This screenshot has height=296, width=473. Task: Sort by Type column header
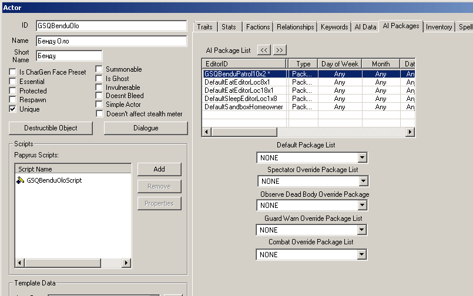303,64
